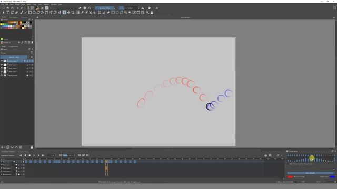Select the Rectangular Selection tool
Image resolution: width=337 pixels, height=189 pixels.
tap(113, 13)
